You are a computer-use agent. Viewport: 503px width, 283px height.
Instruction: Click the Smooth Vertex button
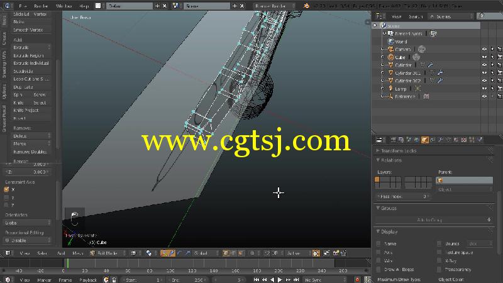pyautogui.click(x=31, y=30)
